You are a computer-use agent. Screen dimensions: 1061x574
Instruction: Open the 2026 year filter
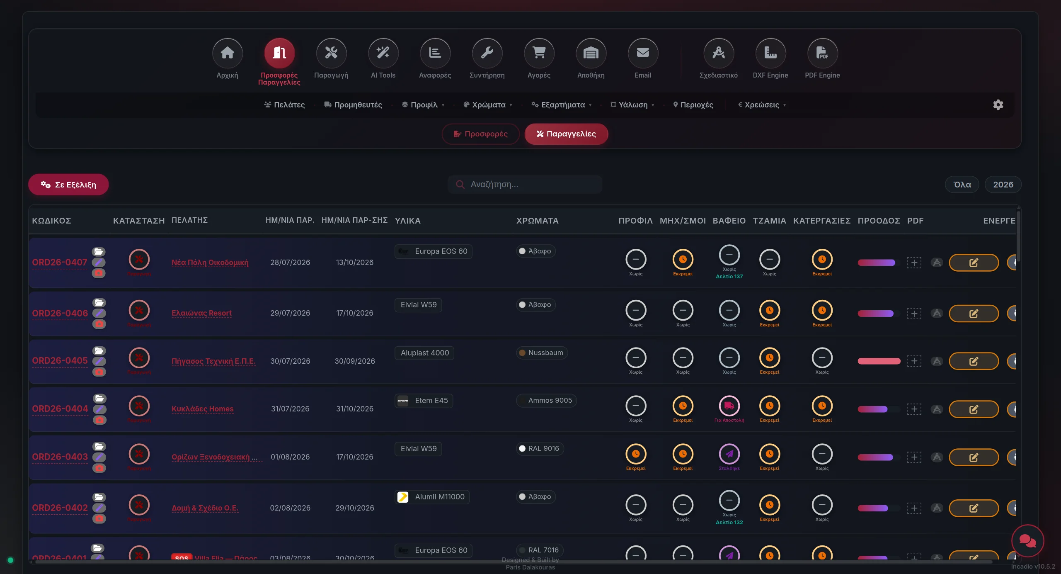[x=1003, y=185]
